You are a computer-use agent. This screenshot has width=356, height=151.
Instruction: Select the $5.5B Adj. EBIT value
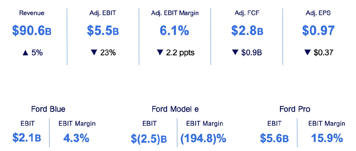click(103, 31)
